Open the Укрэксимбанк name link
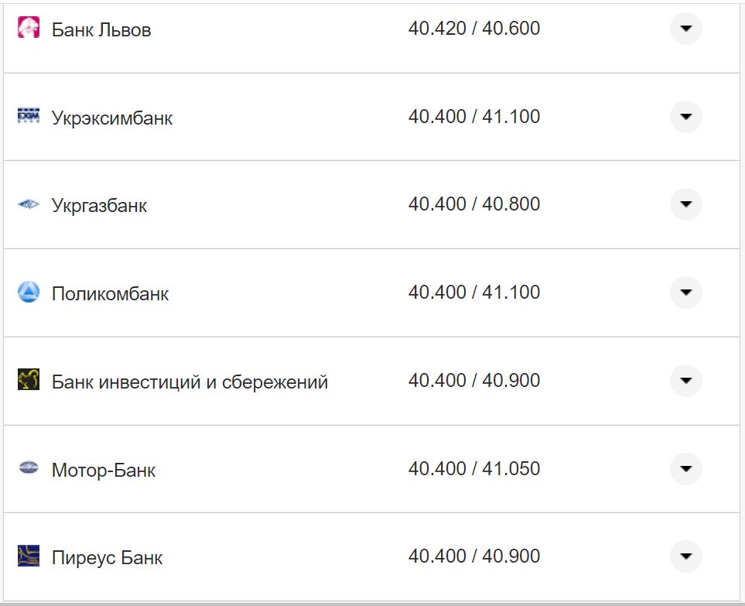745x606 pixels. [x=112, y=118]
